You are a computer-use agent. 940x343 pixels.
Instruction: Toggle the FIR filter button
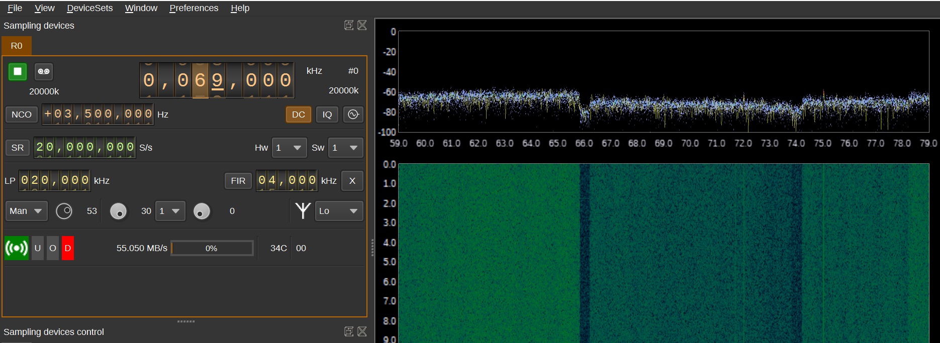[238, 181]
